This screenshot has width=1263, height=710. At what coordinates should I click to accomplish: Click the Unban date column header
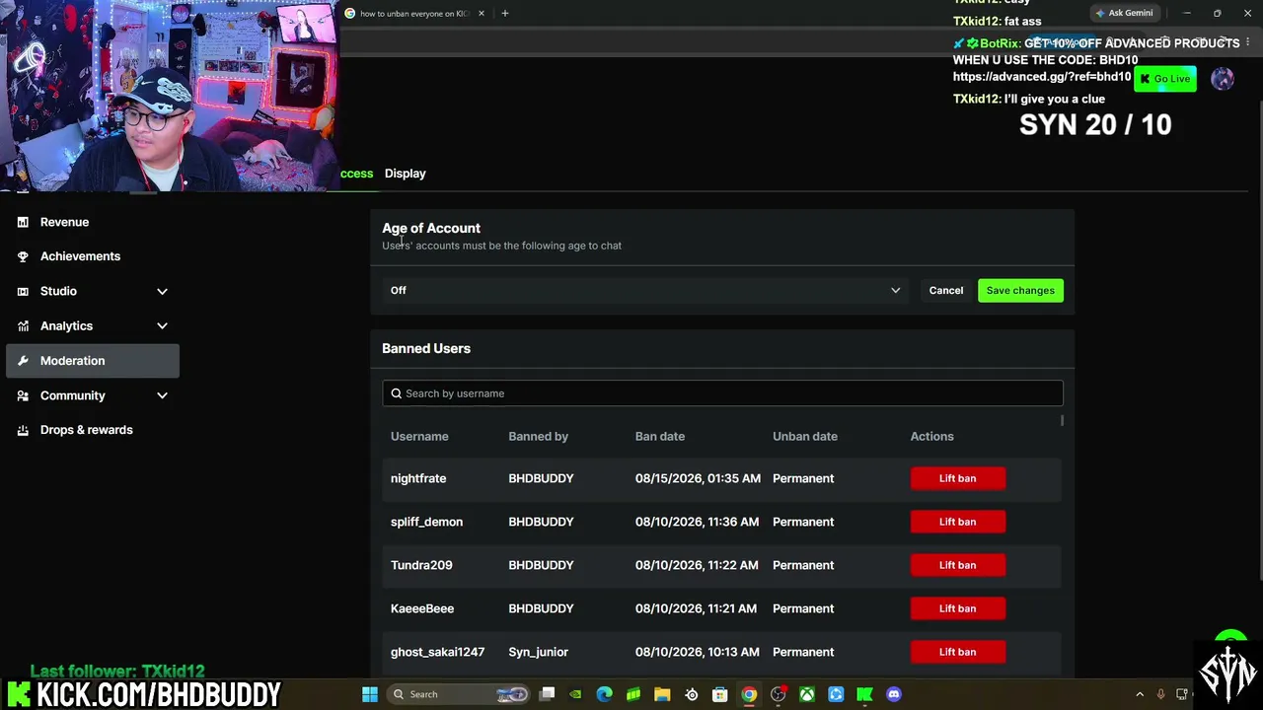[x=805, y=436]
